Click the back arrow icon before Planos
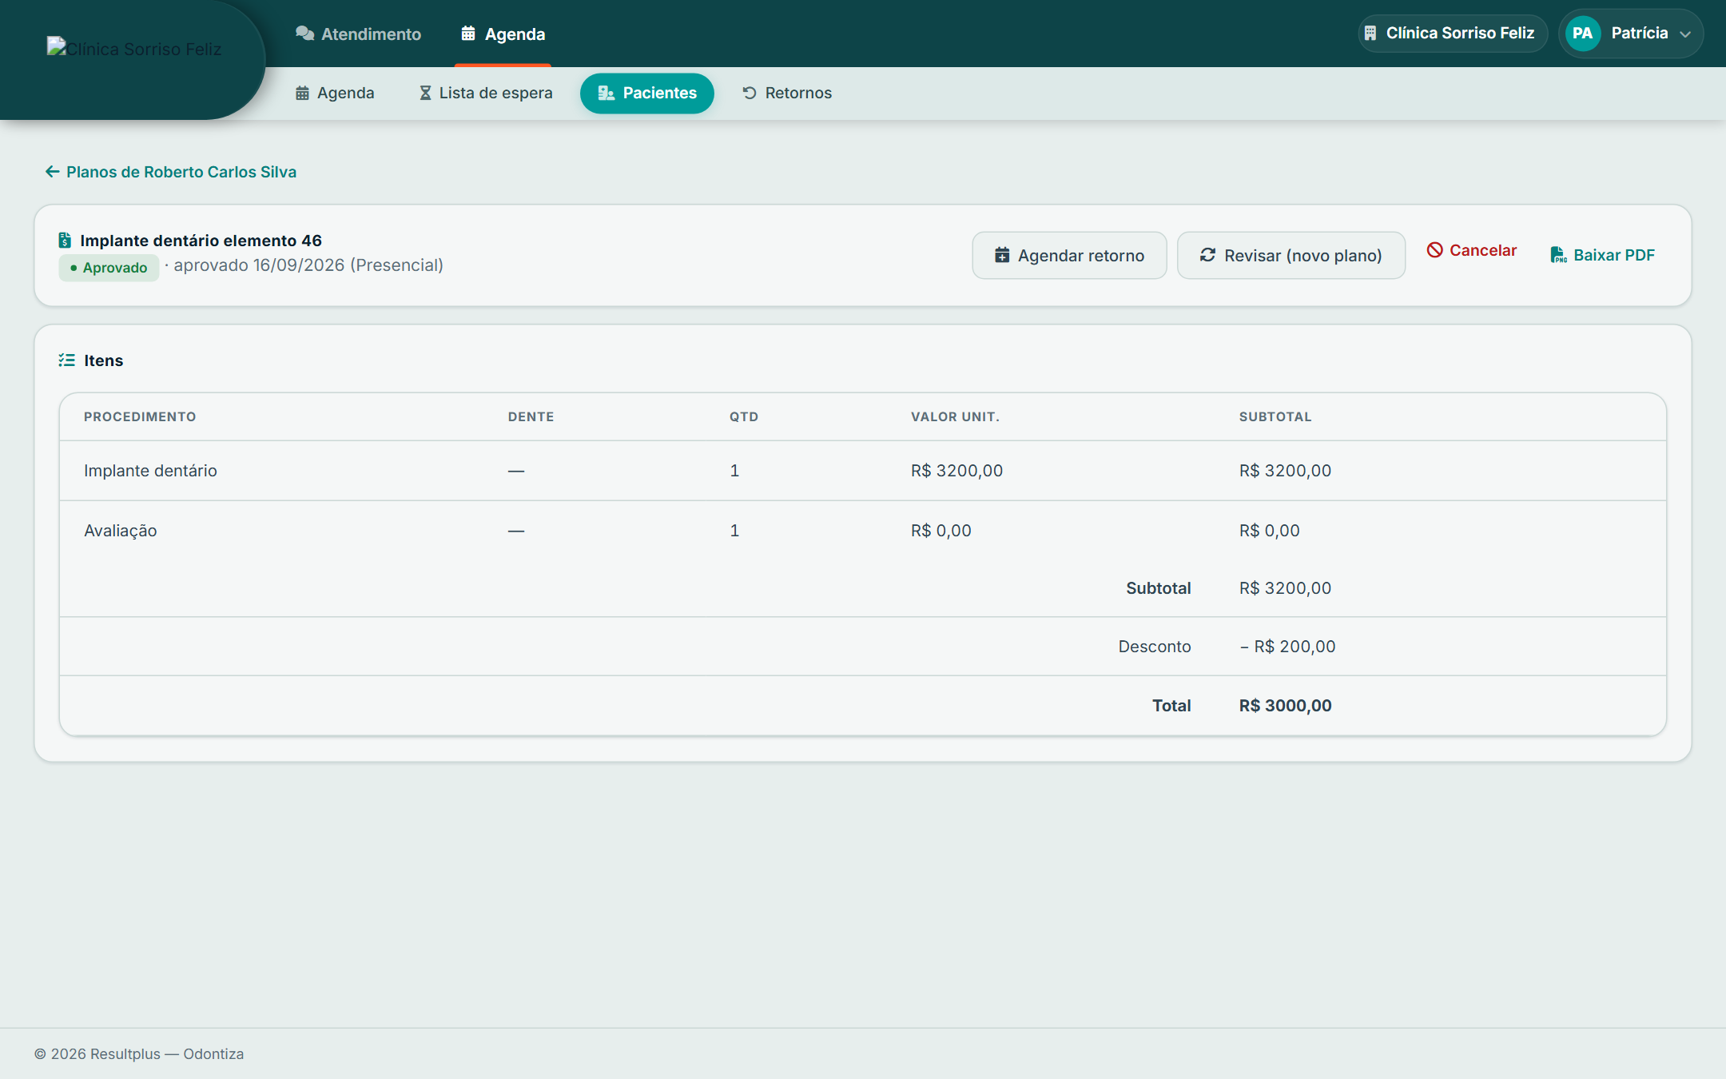This screenshot has height=1079, width=1726. [53, 172]
